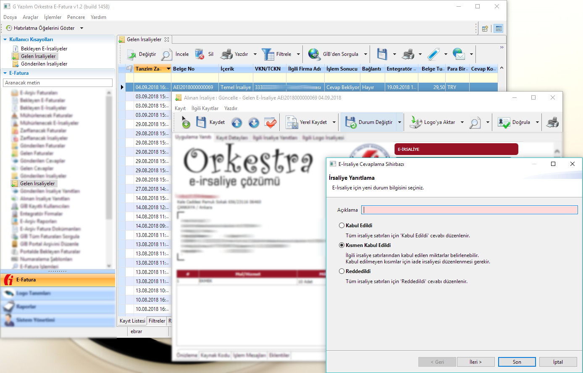Image resolution: width=583 pixels, height=373 pixels.
Task: Click the blue down arrow icon
Action: click(254, 123)
